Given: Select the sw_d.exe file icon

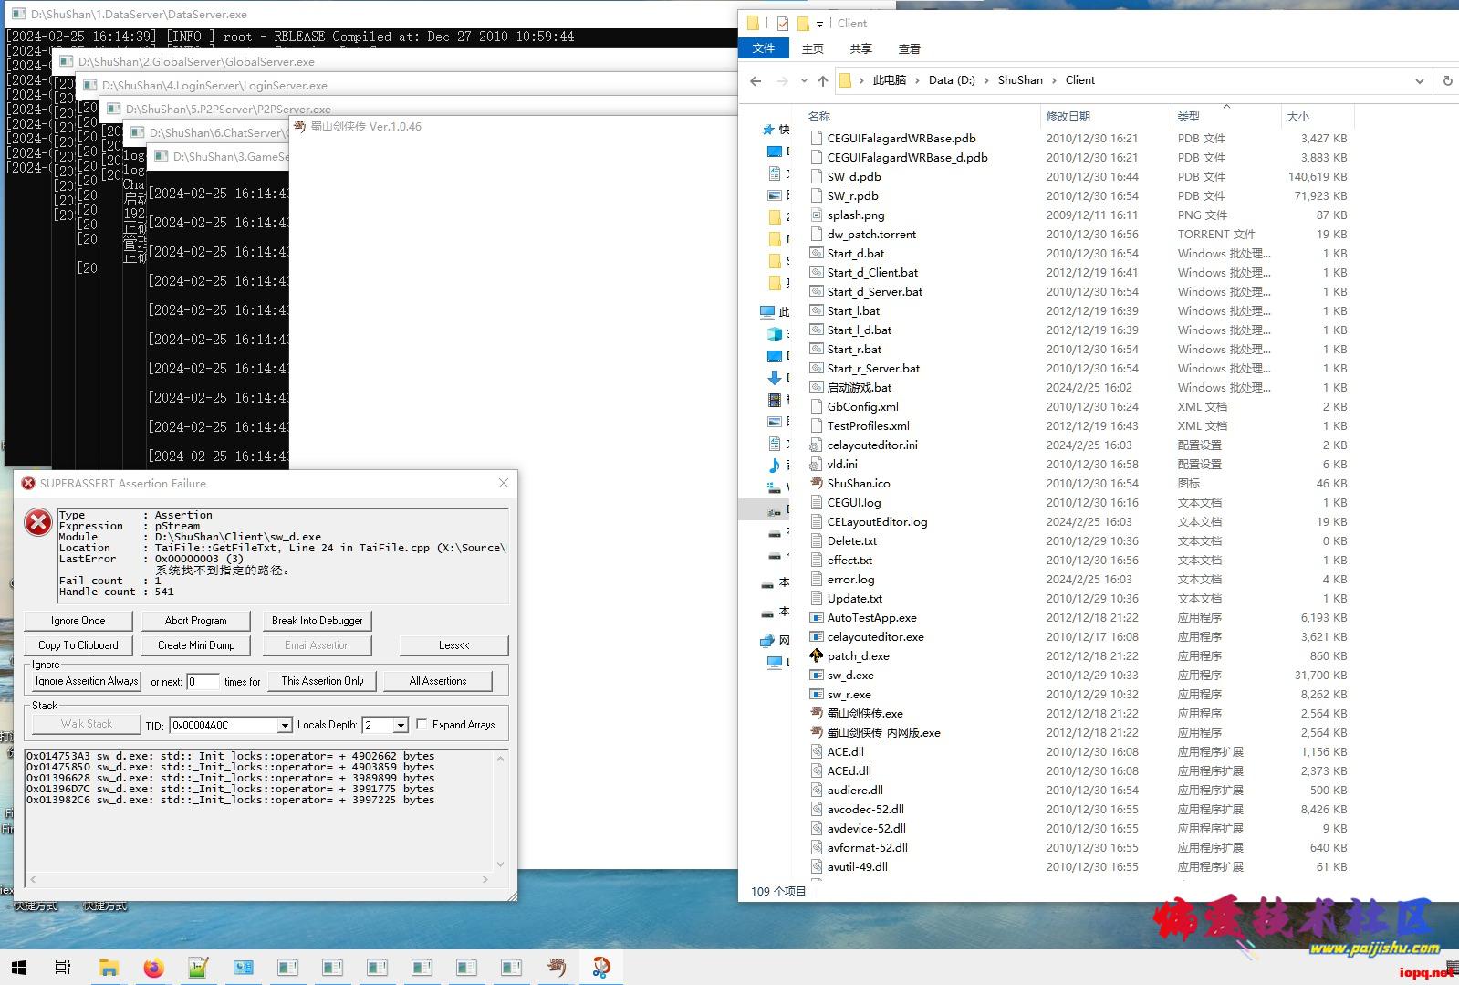Looking at the screenshot, I should [x=817, y=675].
